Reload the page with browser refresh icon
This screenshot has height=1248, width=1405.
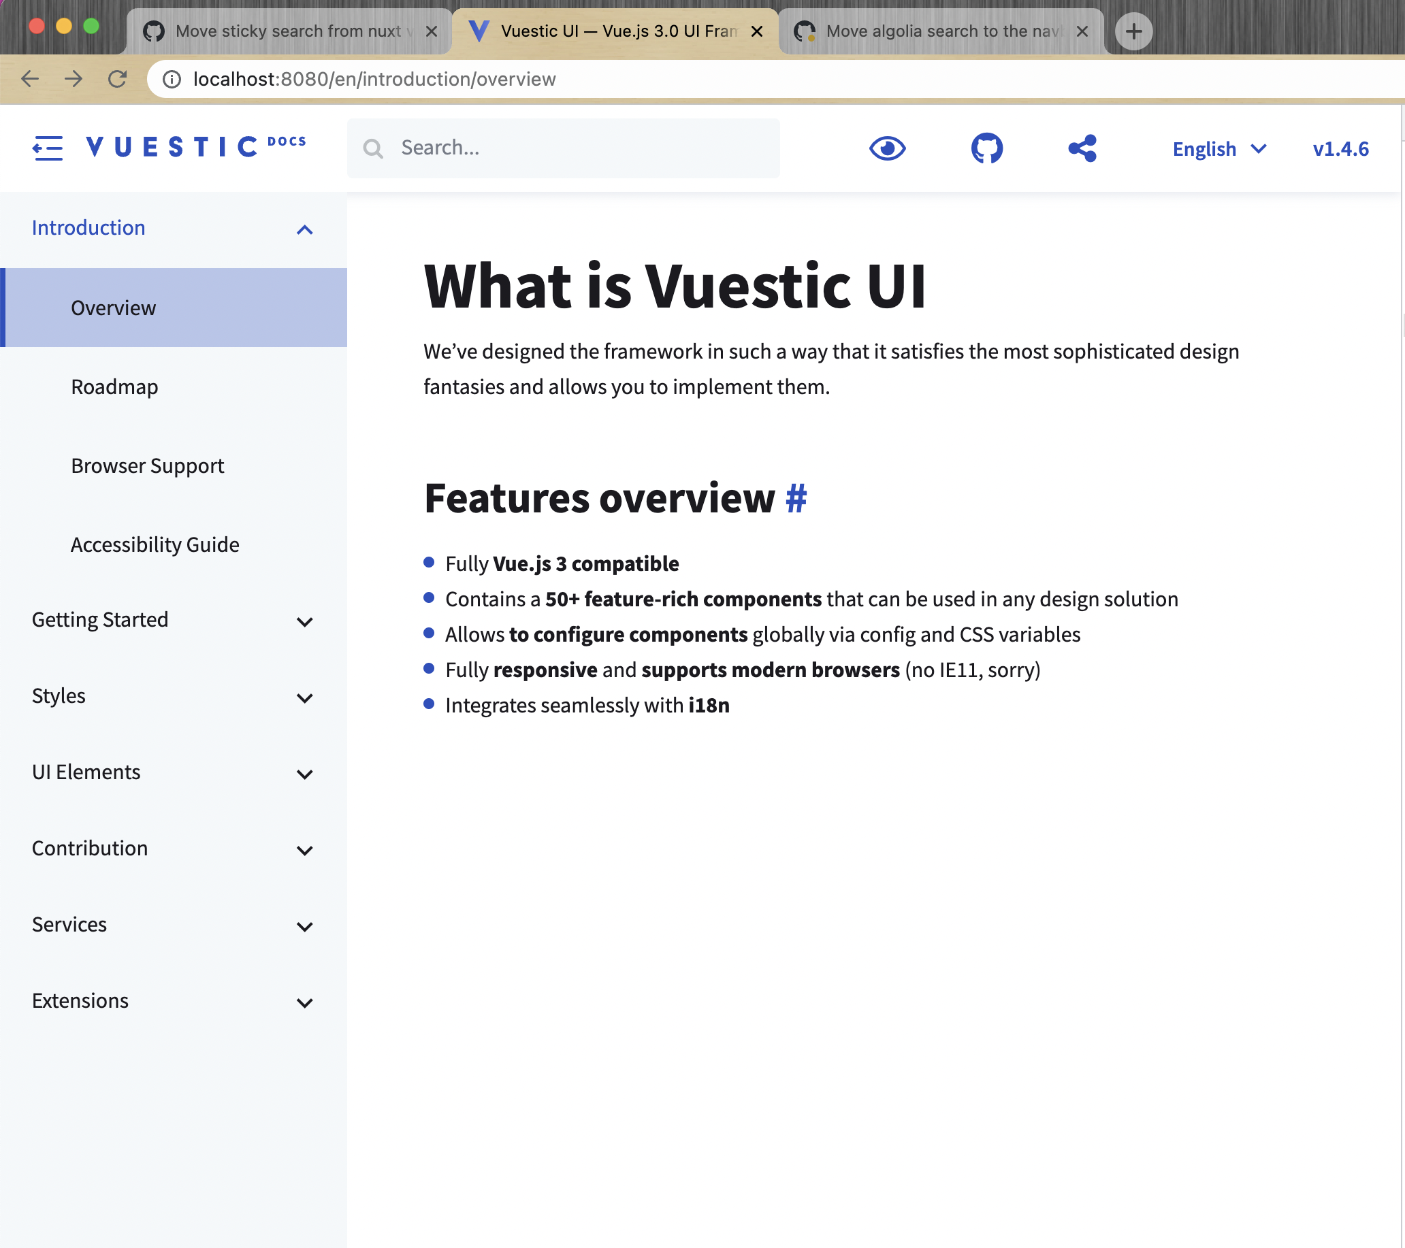118,79
